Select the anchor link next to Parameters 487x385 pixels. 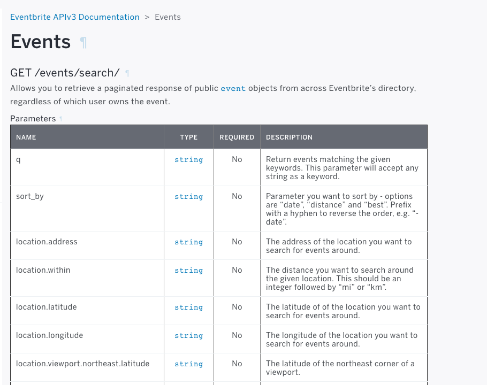pos(59,119)
